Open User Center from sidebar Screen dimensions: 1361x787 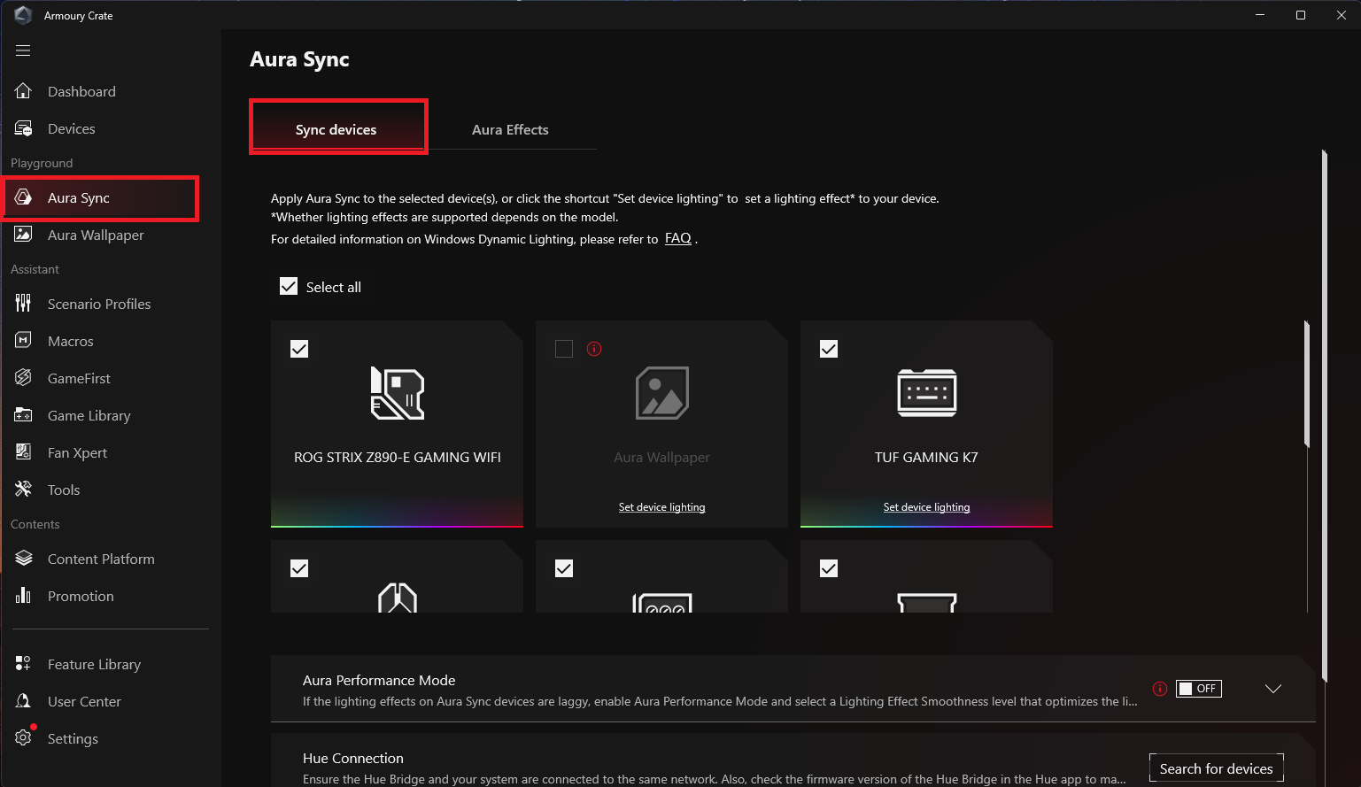click(84, 701)
